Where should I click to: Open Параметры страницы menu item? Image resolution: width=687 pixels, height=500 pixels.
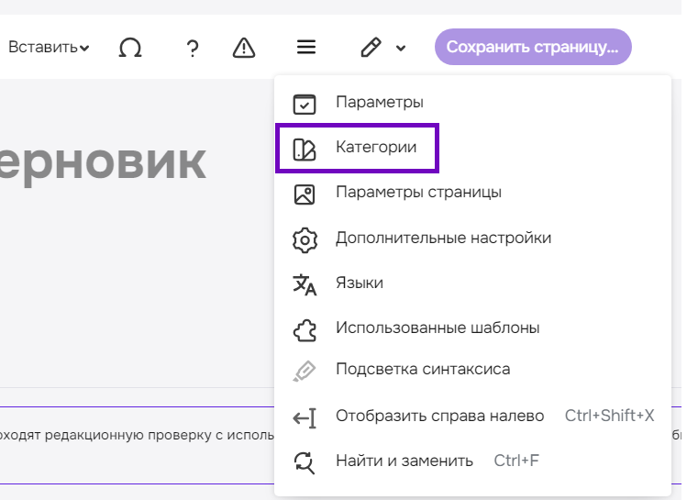(417, 193)
